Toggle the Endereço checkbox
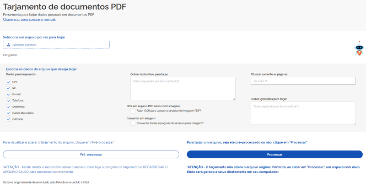 8,107
